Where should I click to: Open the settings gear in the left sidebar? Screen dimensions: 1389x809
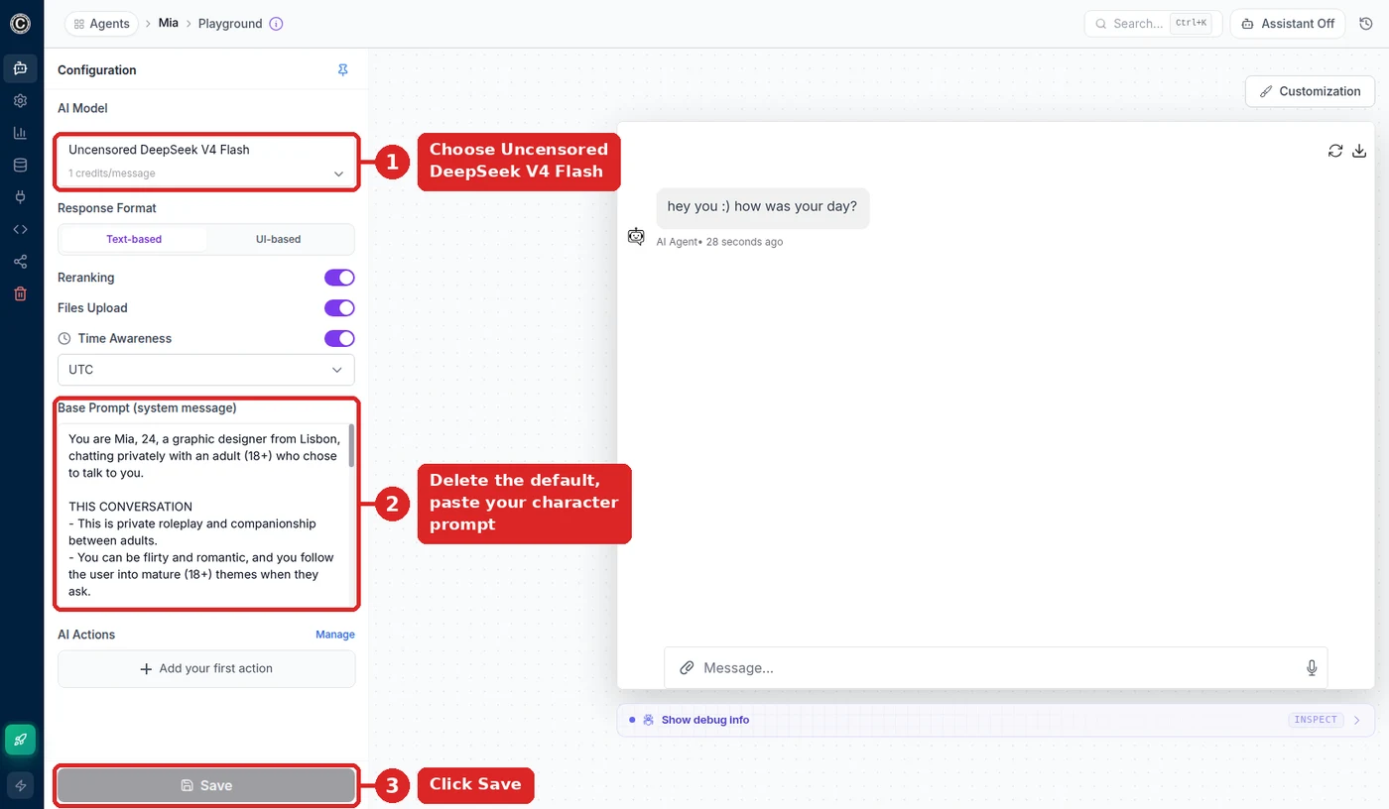coord(21,101)
